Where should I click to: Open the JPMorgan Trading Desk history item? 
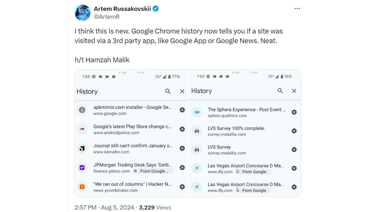[x=132, y=165]
